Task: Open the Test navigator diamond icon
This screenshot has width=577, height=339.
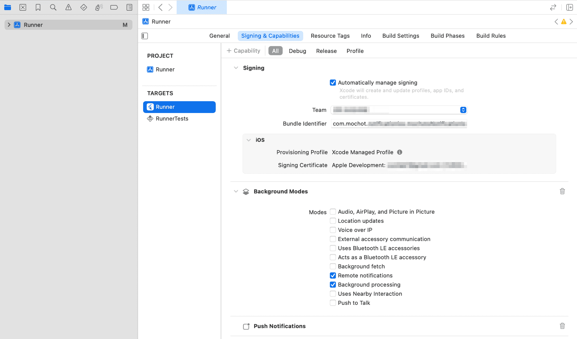Action: (x=84, y=7)
